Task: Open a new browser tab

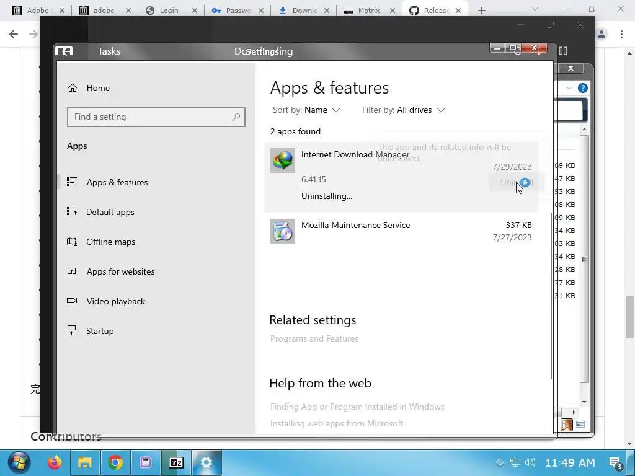Action: pos(481,11)
